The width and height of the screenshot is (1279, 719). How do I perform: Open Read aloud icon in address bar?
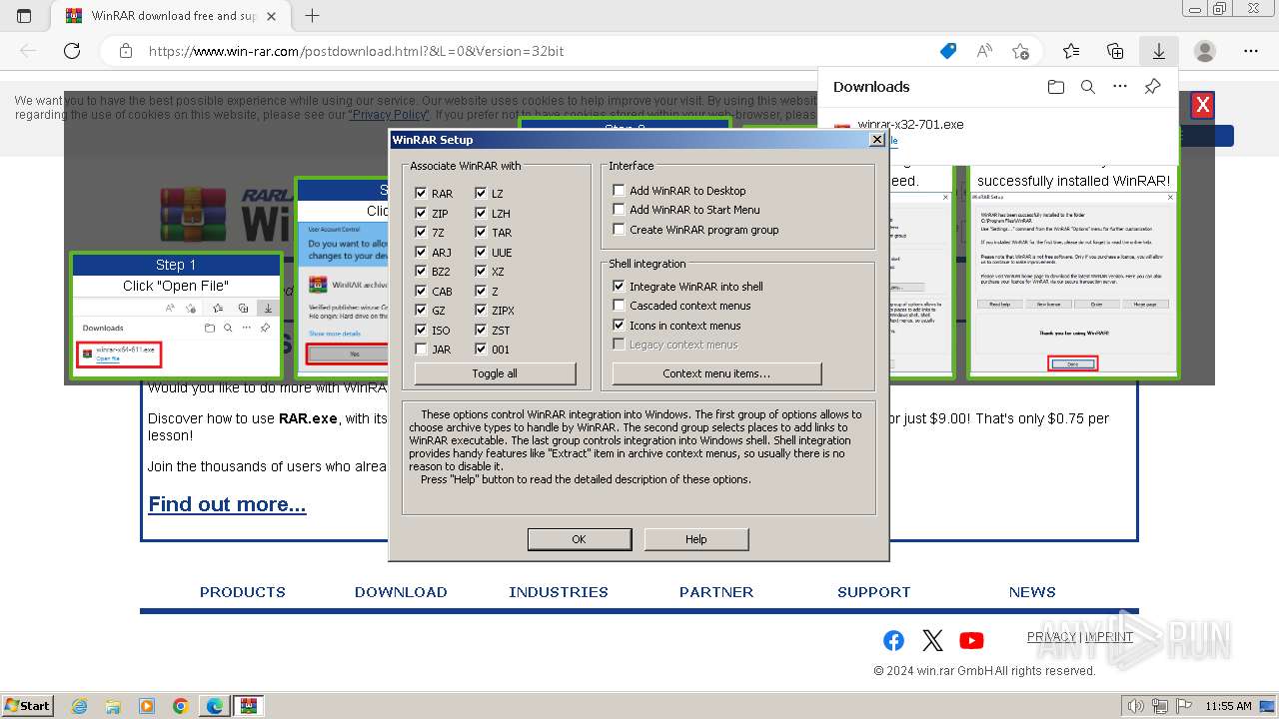click(984, 51)
